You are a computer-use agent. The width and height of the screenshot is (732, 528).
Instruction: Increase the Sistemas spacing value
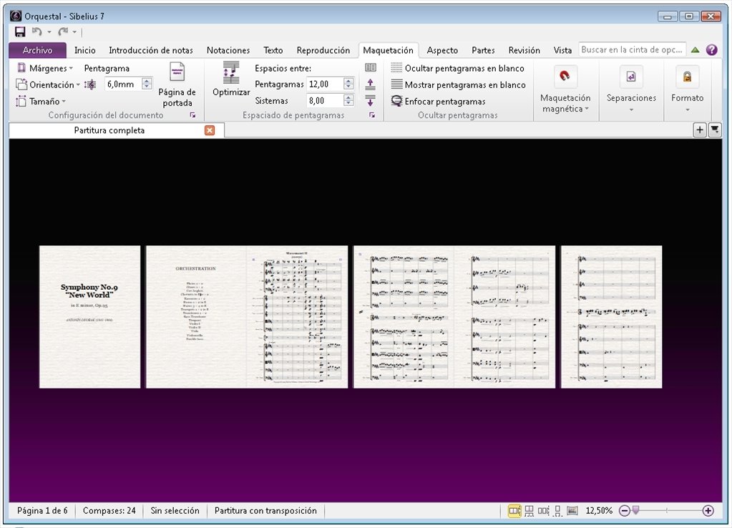pos(348,97)
